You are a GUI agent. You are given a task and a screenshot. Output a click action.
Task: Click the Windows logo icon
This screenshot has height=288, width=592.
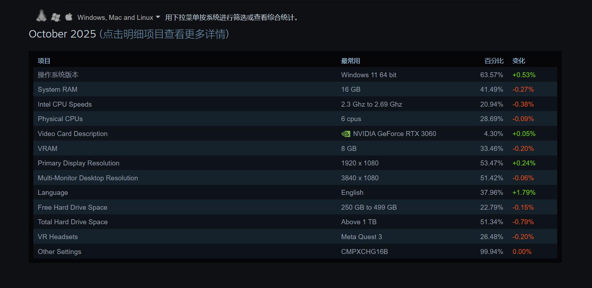[56, 17]
